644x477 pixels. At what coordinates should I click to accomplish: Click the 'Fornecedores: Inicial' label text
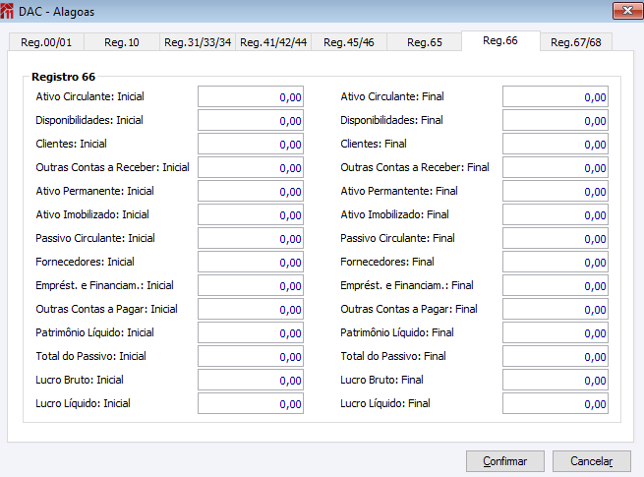click(85, 262)
